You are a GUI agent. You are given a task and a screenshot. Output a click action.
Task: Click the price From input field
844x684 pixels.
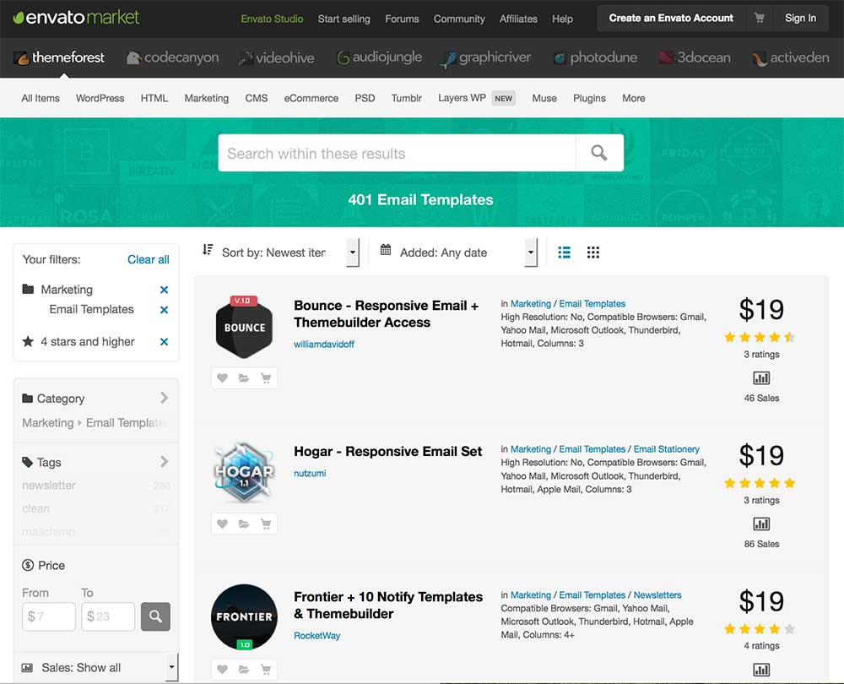(x=48, y=616)
